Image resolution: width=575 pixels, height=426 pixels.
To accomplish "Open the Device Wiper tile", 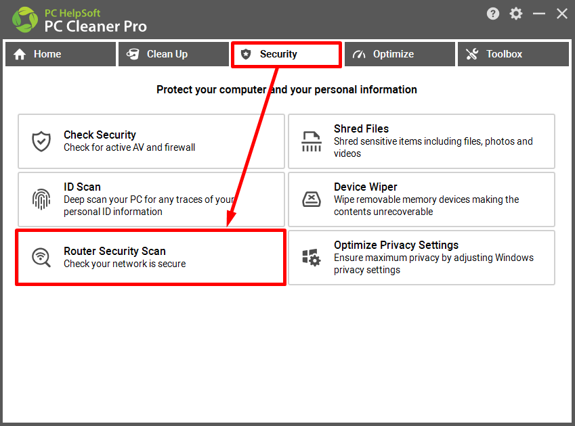I will point(421,199).
